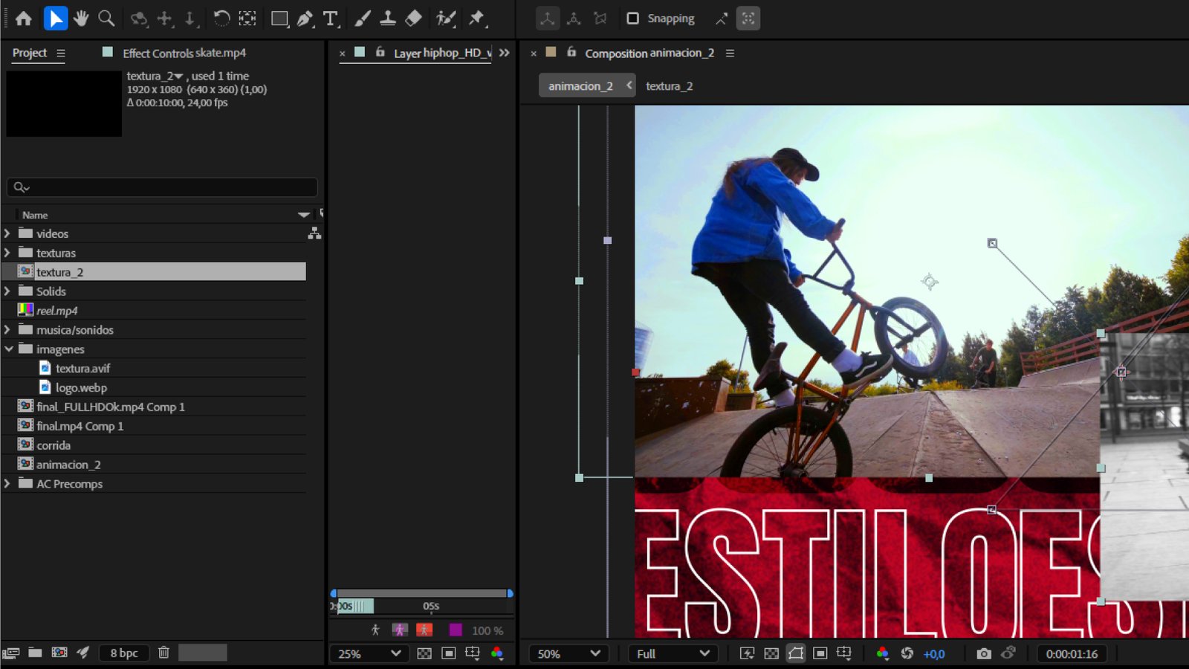Viewport: 1189px width, 669px height.
Task: Enable the Snapping checkbox
Action: 632,18
